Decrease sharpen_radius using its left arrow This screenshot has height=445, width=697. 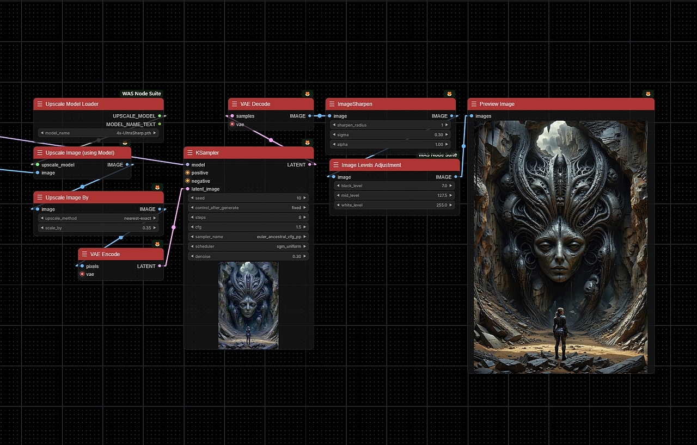pyautogui.click(x=334, y=125)
